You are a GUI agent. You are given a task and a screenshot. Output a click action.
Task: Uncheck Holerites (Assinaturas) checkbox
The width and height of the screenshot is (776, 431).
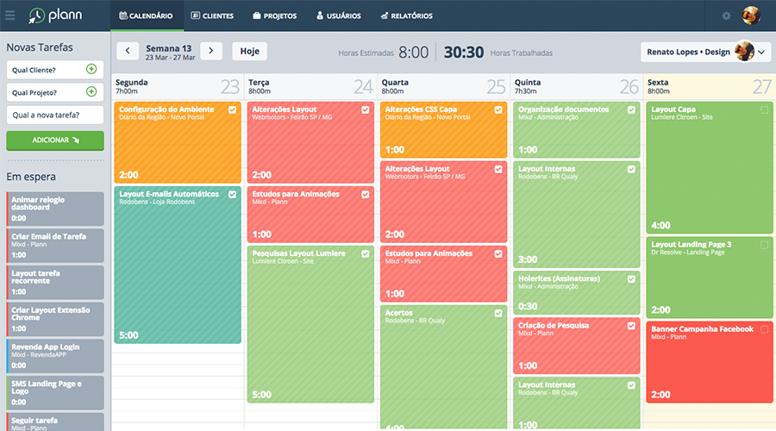tap(631, 279)
